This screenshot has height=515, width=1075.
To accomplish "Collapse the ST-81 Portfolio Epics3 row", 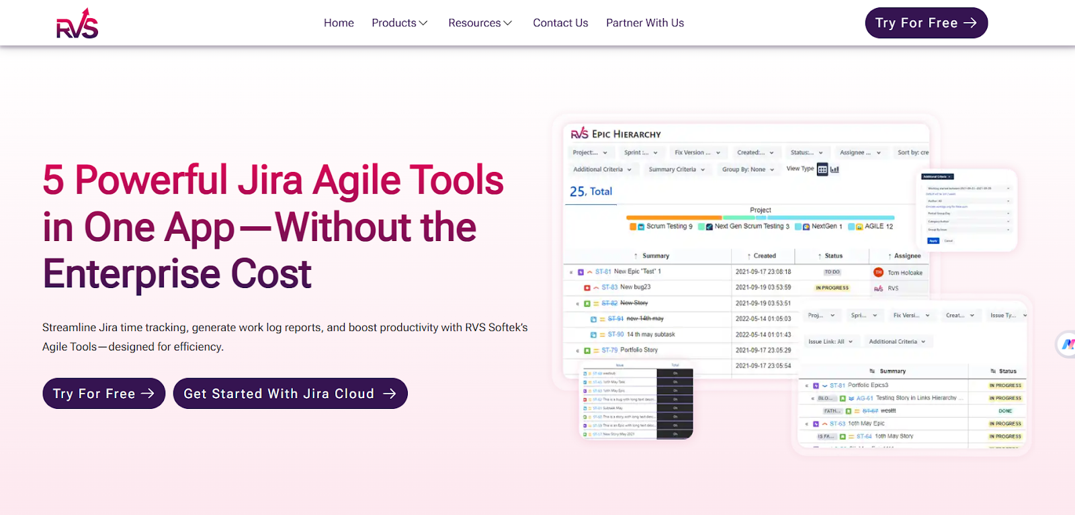I will 807,386.
